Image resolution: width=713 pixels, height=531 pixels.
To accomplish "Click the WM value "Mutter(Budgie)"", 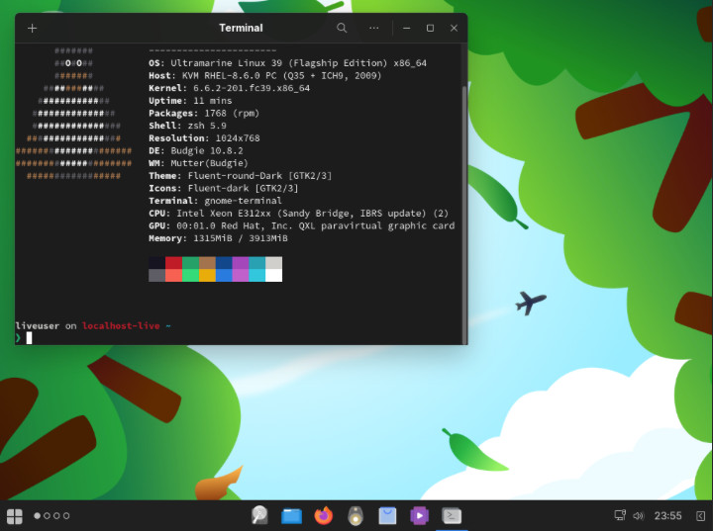I will pyautogui.click(x=210, y=163).
